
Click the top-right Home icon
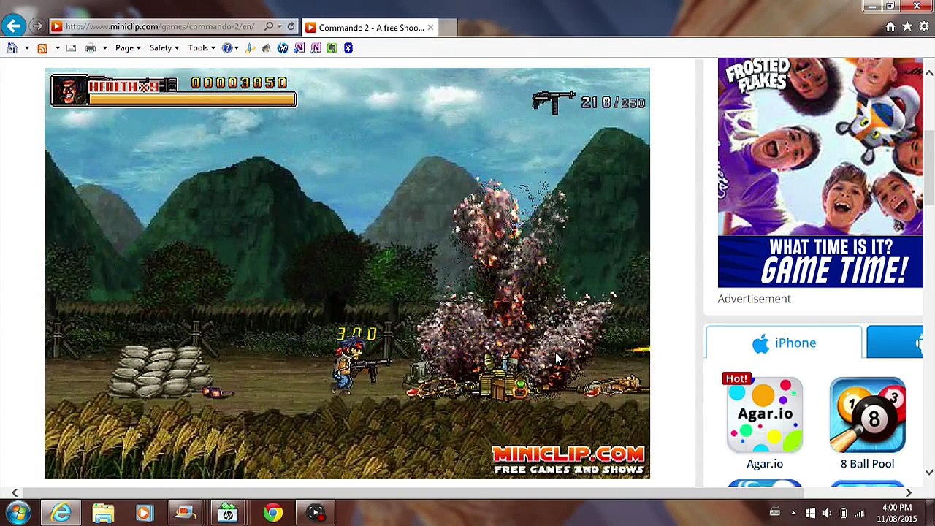click(x=890, y=27)
